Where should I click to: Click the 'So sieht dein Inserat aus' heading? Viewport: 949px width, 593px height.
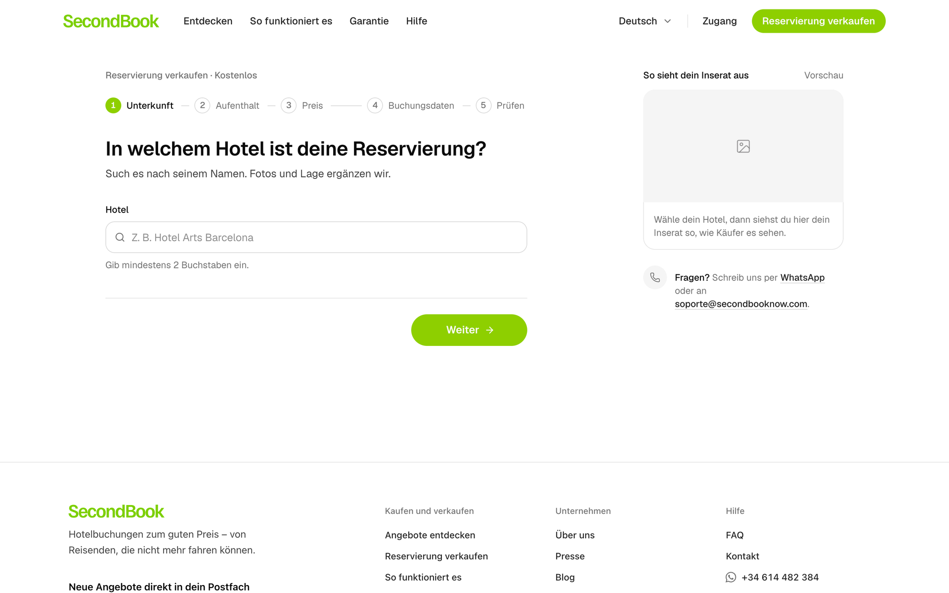(x=696, y=75)
